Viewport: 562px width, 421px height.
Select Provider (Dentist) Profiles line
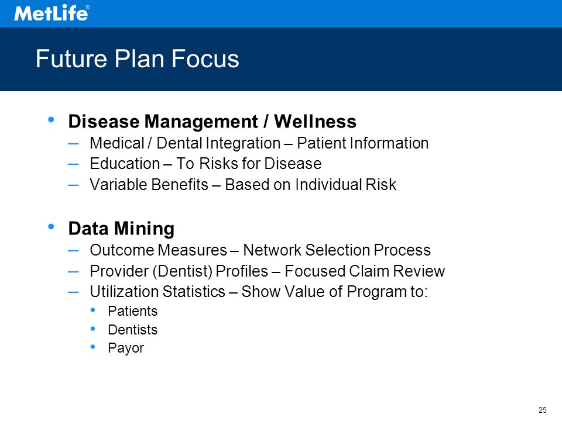(268, 271)
